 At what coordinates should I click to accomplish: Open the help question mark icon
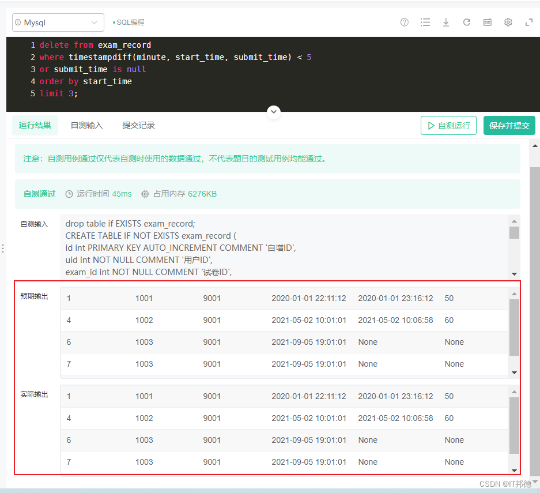pyautogui.click(x=405, y=22)
